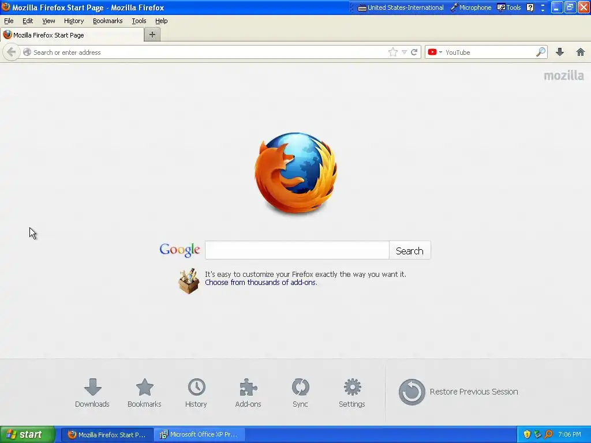
Task: Open a new tab with plus button
Action: coord(152,35)
